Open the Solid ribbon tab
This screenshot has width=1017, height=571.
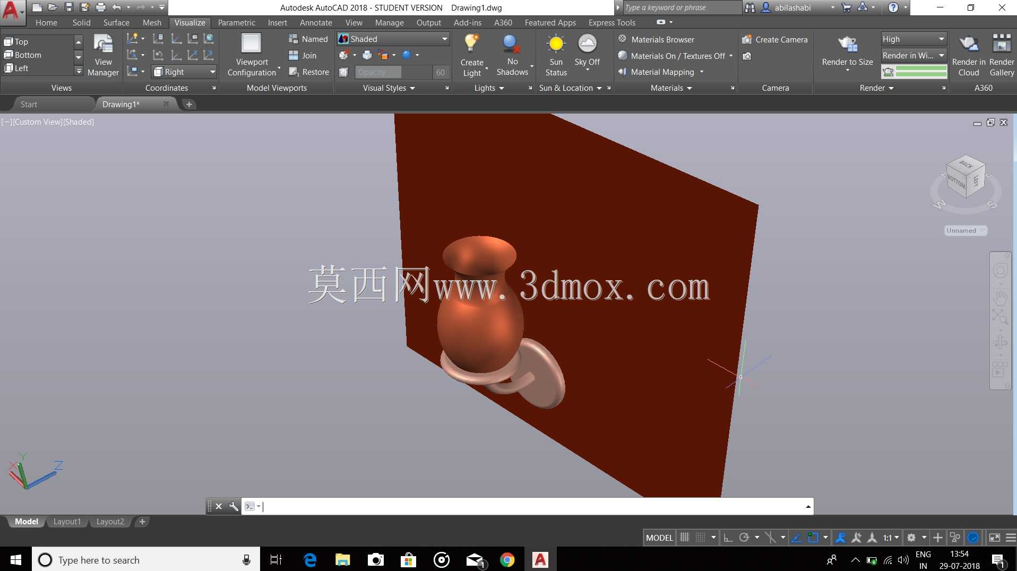click(x=81, y=22)
